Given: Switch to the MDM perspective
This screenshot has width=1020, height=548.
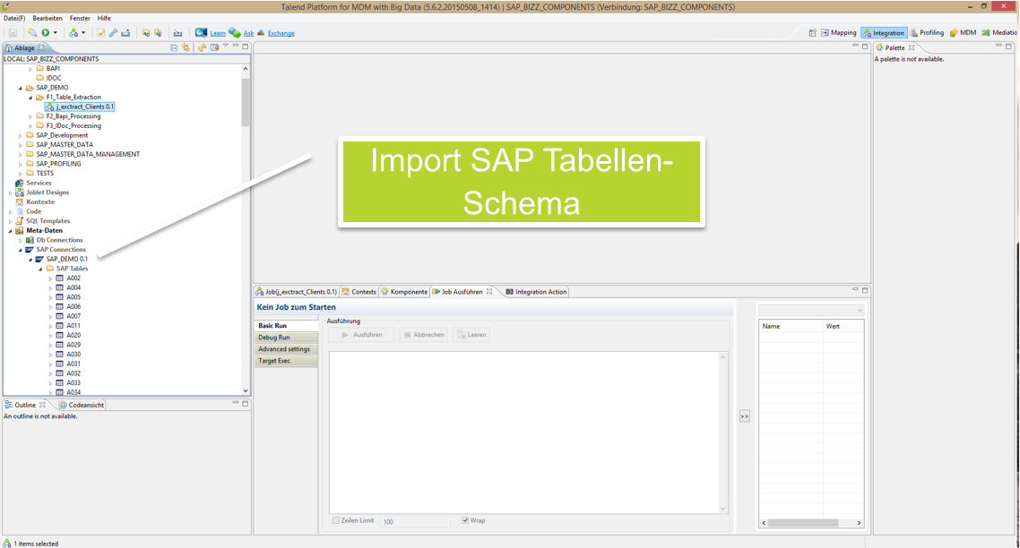Looking at the screenshot, I should click(x=964, y=32).
